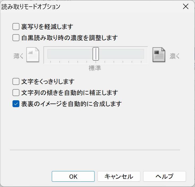Click the 濃く label right of slider
The image size is (195, 187).
point(175,56)
